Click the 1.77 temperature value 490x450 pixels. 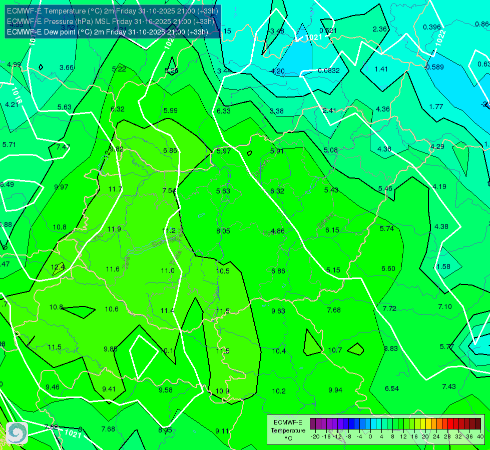tap(436, 107)
